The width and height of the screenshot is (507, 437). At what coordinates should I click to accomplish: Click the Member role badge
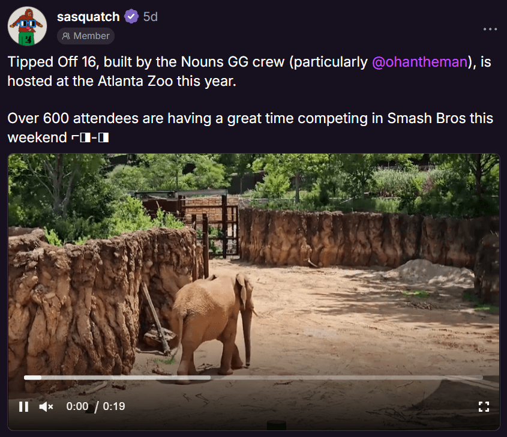tap(86, 36)
